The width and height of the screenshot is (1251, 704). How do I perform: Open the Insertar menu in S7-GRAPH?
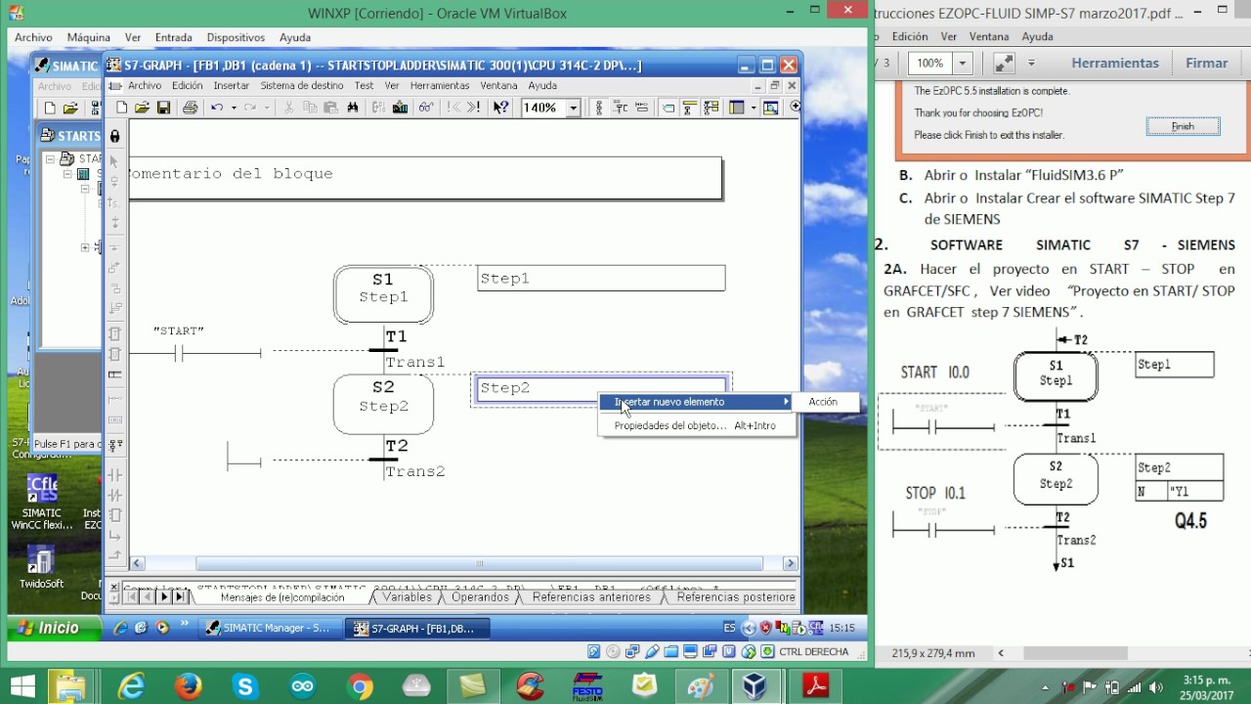[x=232, y=86]
